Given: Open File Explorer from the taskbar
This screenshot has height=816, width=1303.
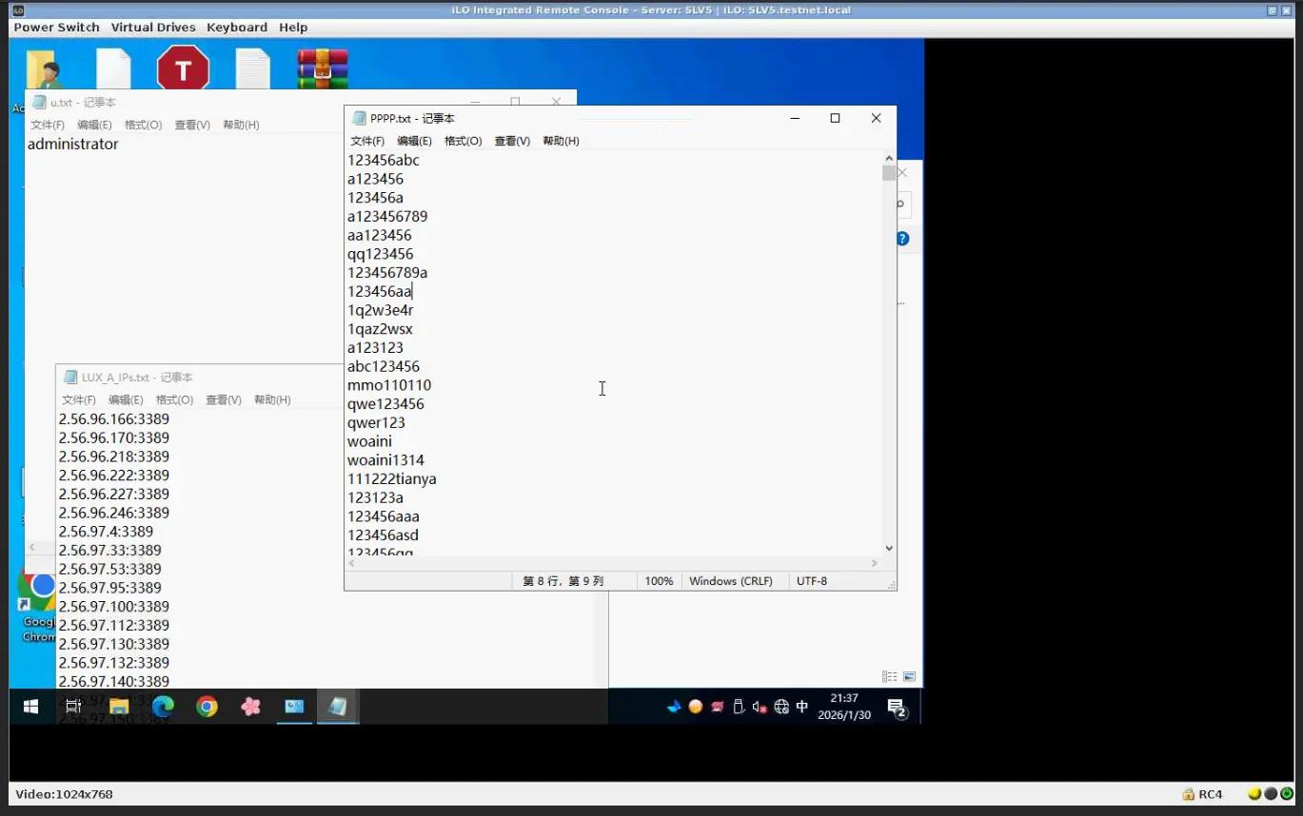Looking at the screenshot, I should point(119,707).
